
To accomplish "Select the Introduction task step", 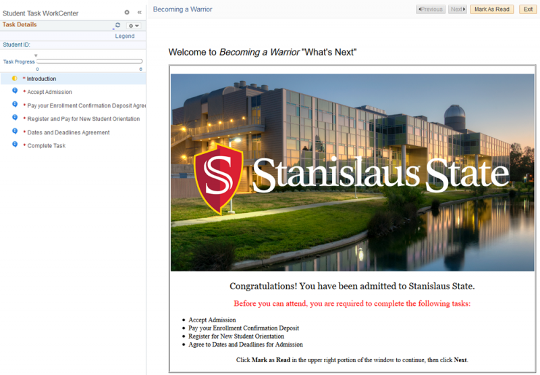I will point(41,79).
